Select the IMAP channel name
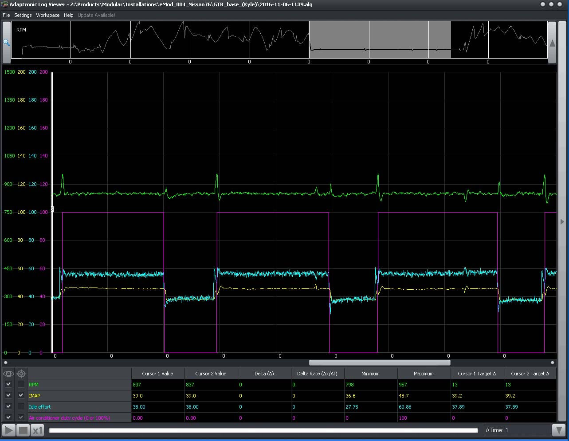This screenshot has height=441, width=569. click(x=35, y=396)
